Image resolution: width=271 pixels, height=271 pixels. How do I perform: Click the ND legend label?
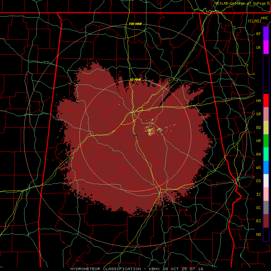(x=258, y=234)
